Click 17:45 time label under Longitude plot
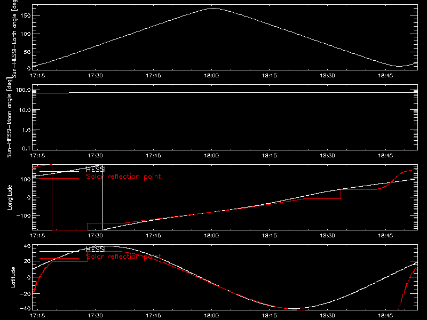 [153, 236]
